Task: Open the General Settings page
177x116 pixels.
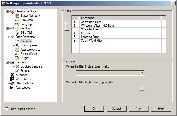Action: [x=26, y=11]
